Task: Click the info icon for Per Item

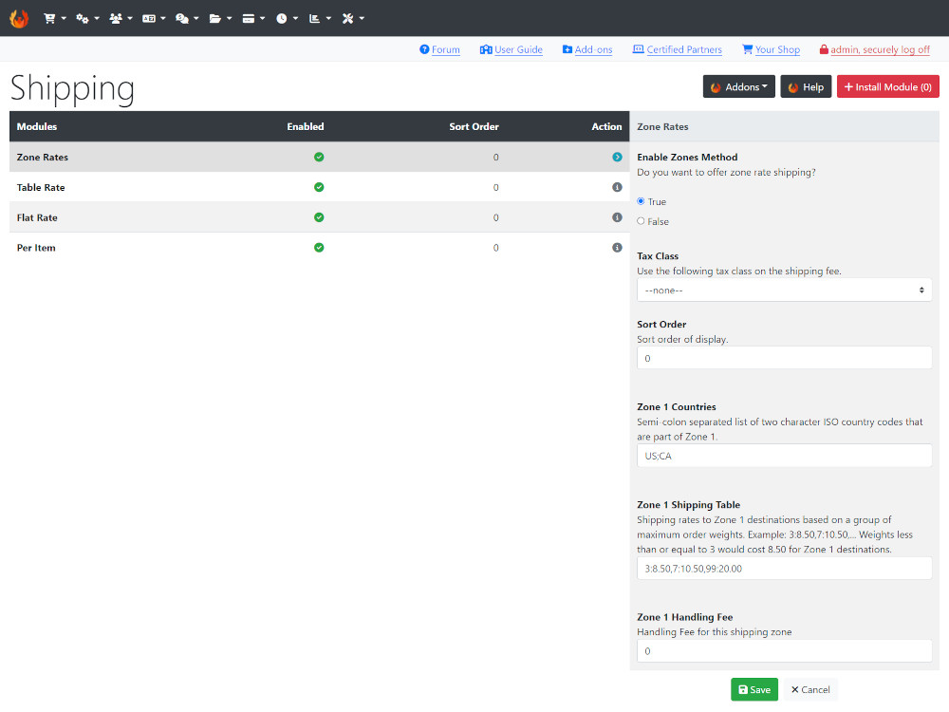Action: click(x=617, y=248)
